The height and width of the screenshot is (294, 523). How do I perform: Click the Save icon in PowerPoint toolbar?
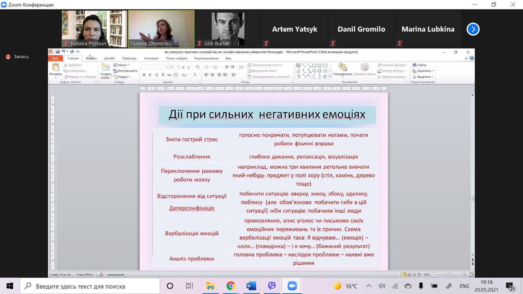point(58,52)
